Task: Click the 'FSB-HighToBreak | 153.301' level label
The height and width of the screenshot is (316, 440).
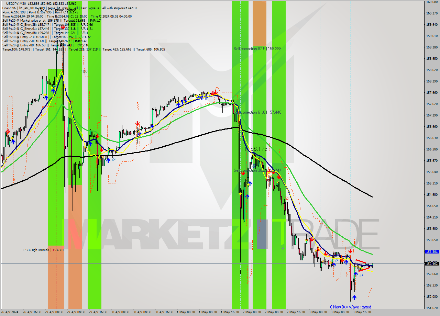Action: (44, 250)
